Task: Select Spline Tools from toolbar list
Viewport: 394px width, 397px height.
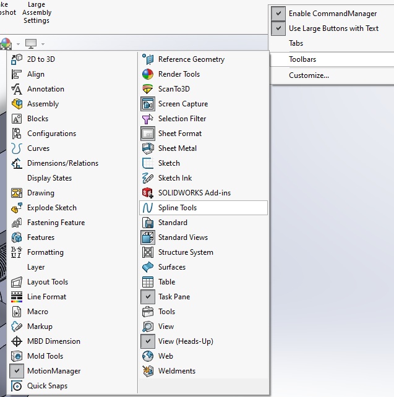Action: point(203,208)
